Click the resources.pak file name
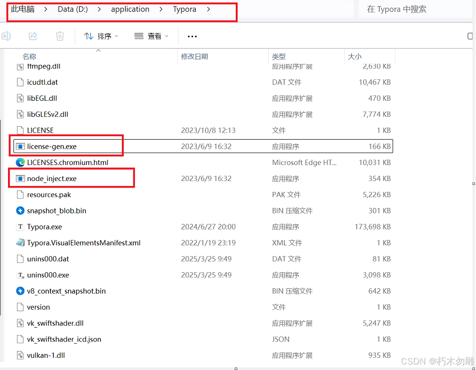The width and height of the screenshot is (476, 370). [49, 194]
